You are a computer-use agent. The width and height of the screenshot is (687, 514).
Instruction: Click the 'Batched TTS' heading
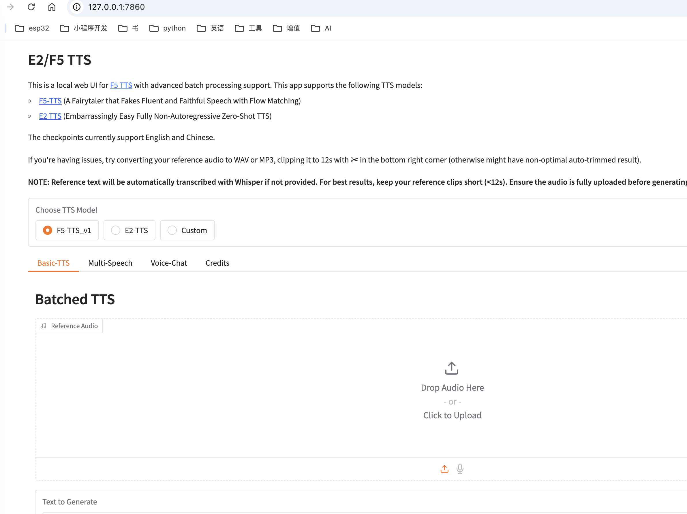[75, 299]
